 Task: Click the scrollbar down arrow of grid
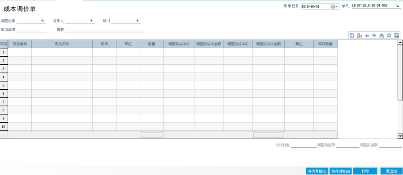[400, 136]
